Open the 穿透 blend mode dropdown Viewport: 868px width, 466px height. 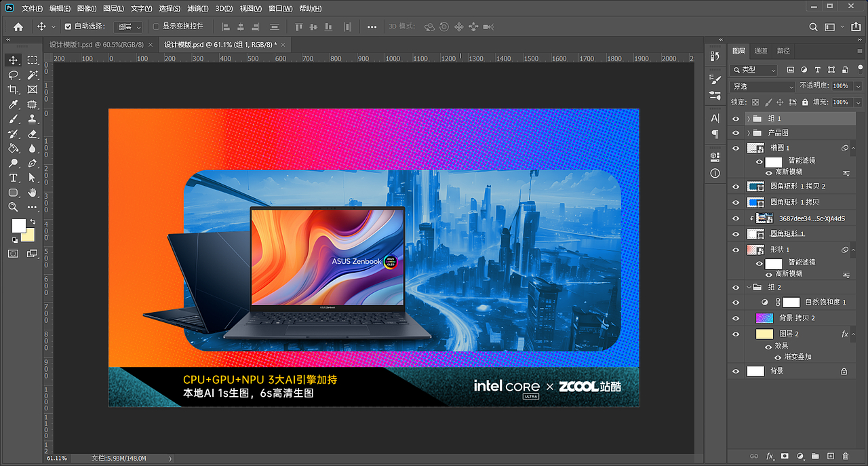[762, 86]
